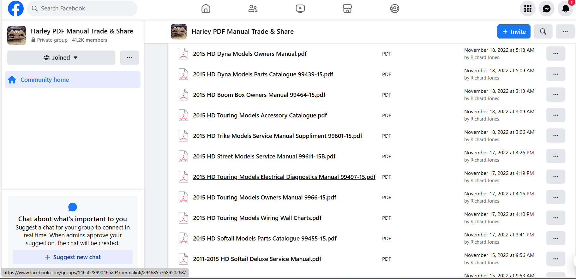Open options menu for 2015 HD Dyna Owners Manual
The height and width of the screenshot is (279, 576).
[x=555, y=54]
